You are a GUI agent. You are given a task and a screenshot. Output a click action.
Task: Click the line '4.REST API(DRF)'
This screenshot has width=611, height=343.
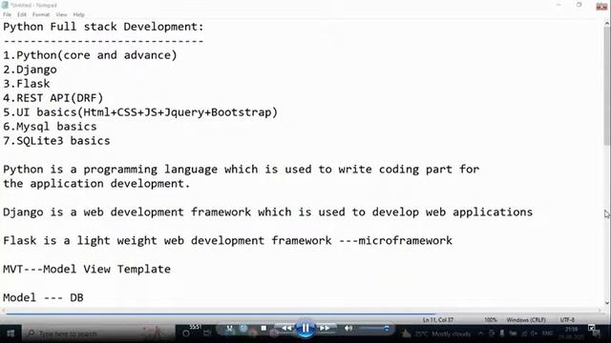[53, 98]
